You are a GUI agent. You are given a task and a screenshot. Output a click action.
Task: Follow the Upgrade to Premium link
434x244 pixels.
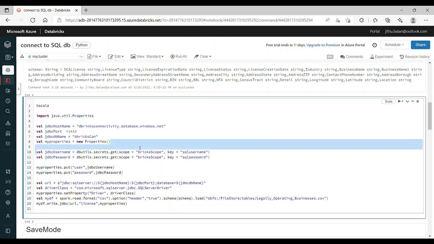coord(323,45)
